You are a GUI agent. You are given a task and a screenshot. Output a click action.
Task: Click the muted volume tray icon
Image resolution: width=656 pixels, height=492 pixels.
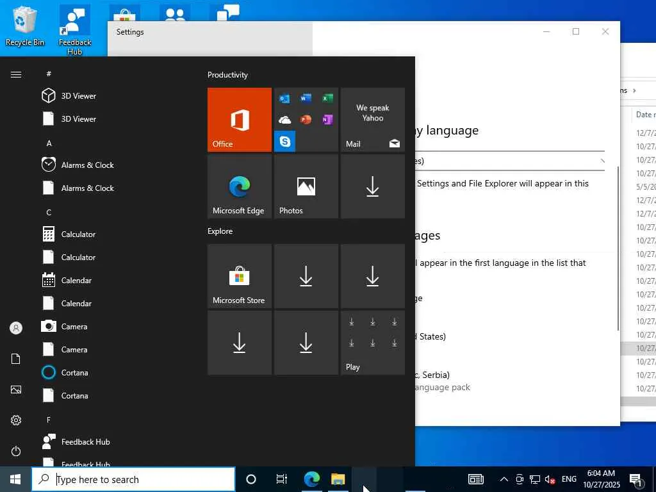tap(550, 479)
